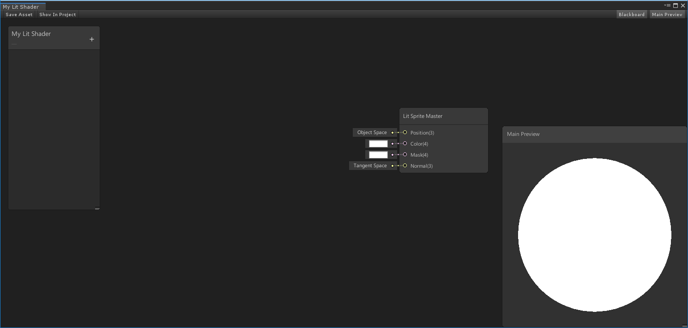Toggle the Main Preview panel visibility
This screenshot has width=688, height=328.
pos(667,14)
